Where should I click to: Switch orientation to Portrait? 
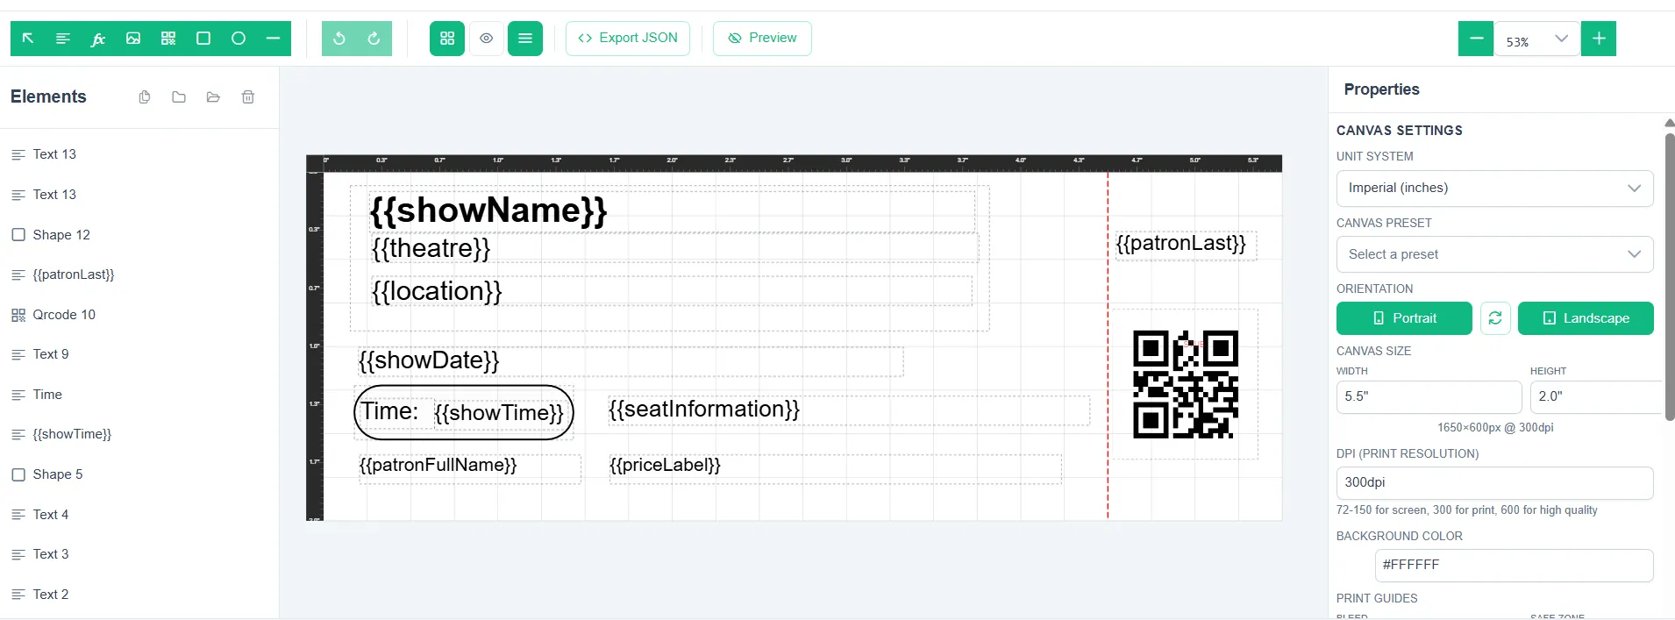[x=1404, y=318]
